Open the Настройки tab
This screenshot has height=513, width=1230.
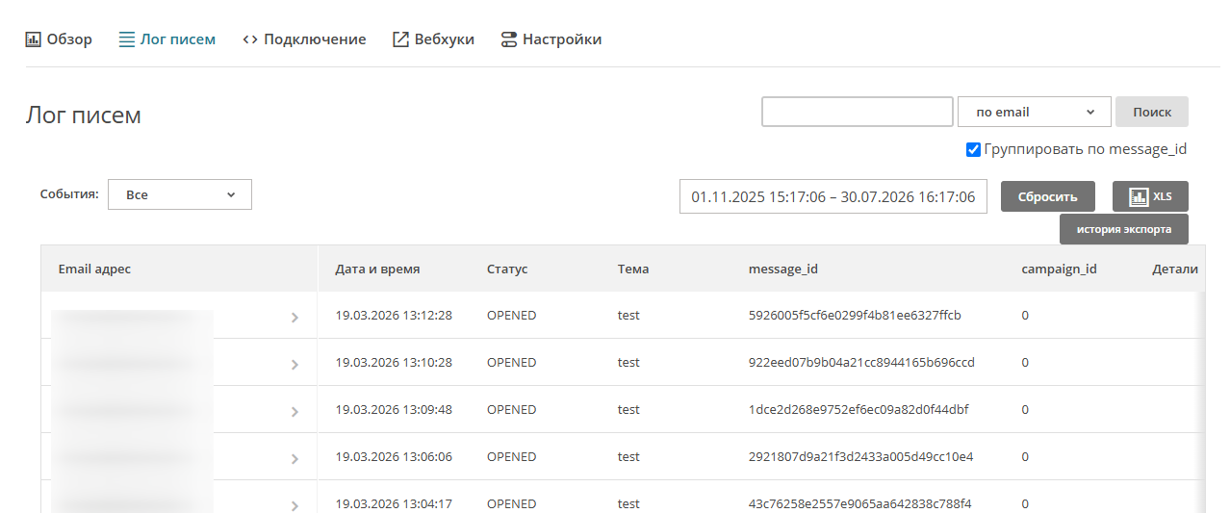tap(551, 39)
